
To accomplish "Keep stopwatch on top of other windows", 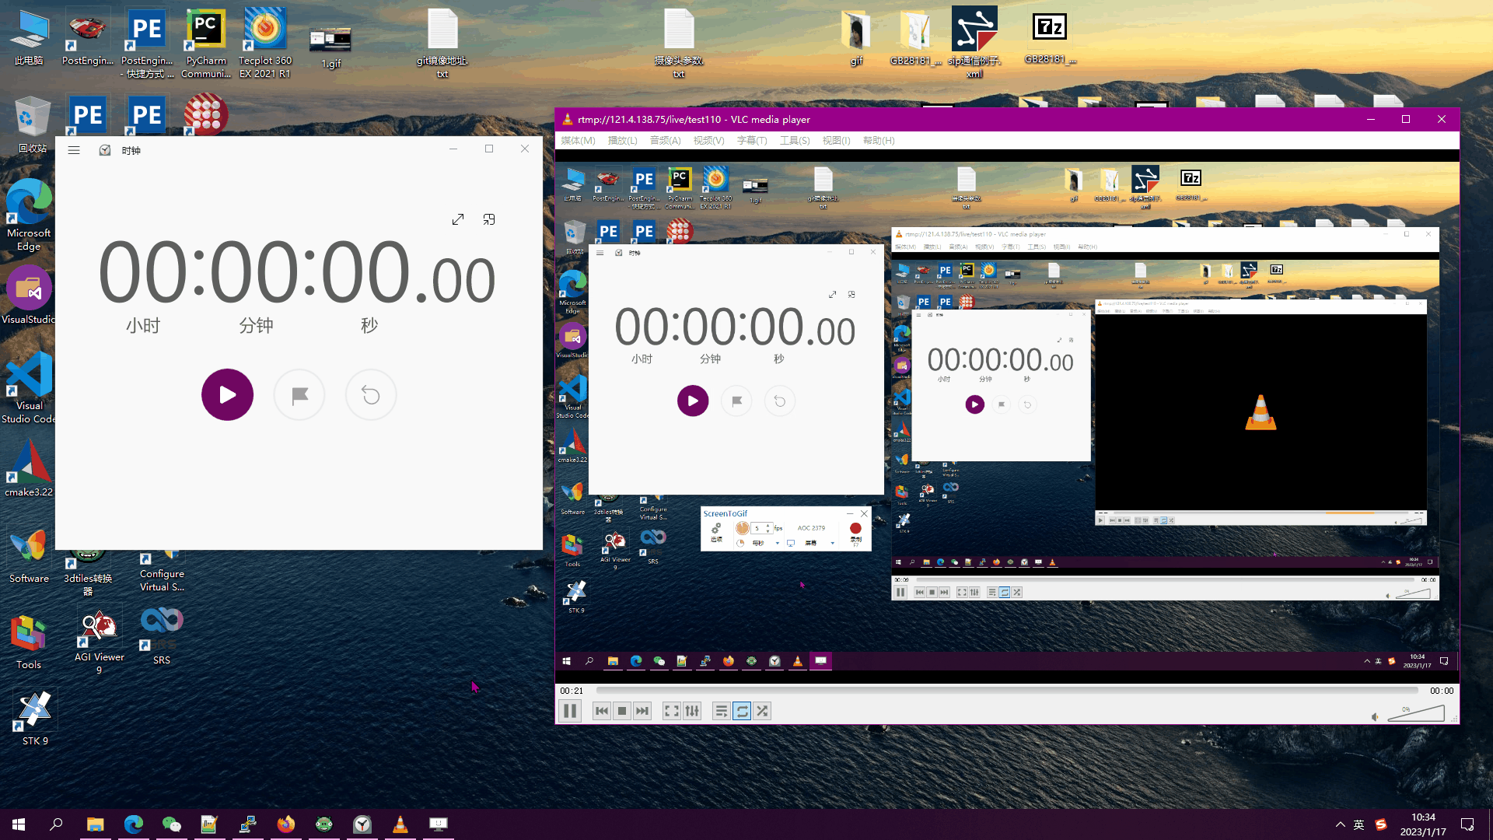I will [x=489, y=220].
